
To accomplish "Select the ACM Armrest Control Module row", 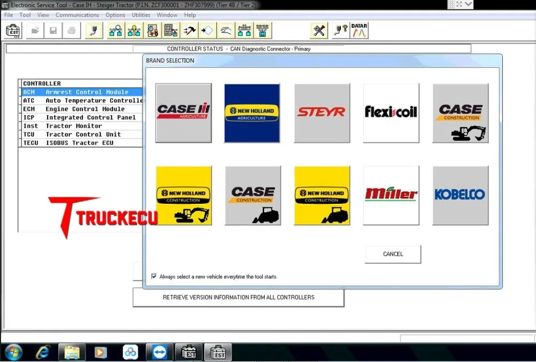I will click(81, 92).
